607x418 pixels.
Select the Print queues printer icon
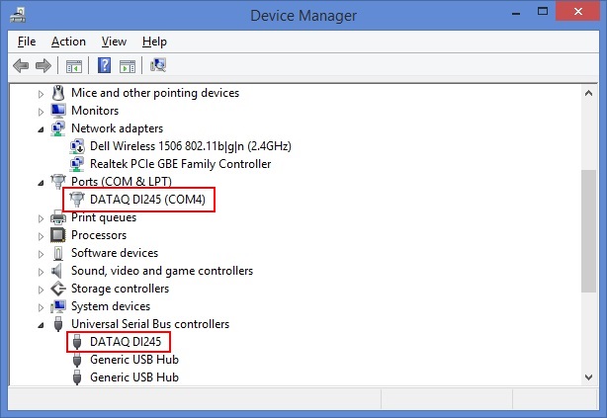[x=58, y=217]
